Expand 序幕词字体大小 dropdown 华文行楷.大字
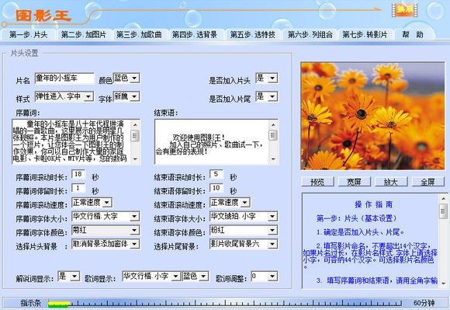 pos(106,216)
